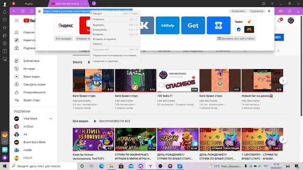Click the page vertical scrollbar

coord(302,66)
